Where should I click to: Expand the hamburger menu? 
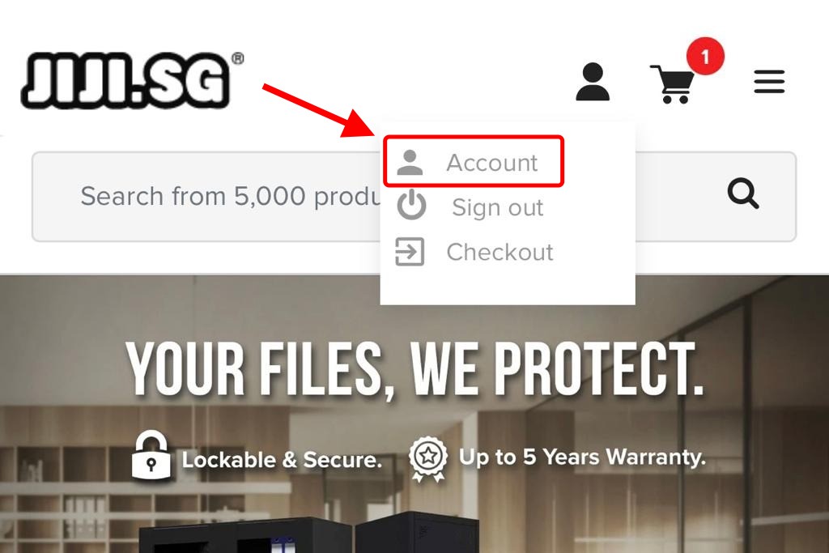[769, 82]
